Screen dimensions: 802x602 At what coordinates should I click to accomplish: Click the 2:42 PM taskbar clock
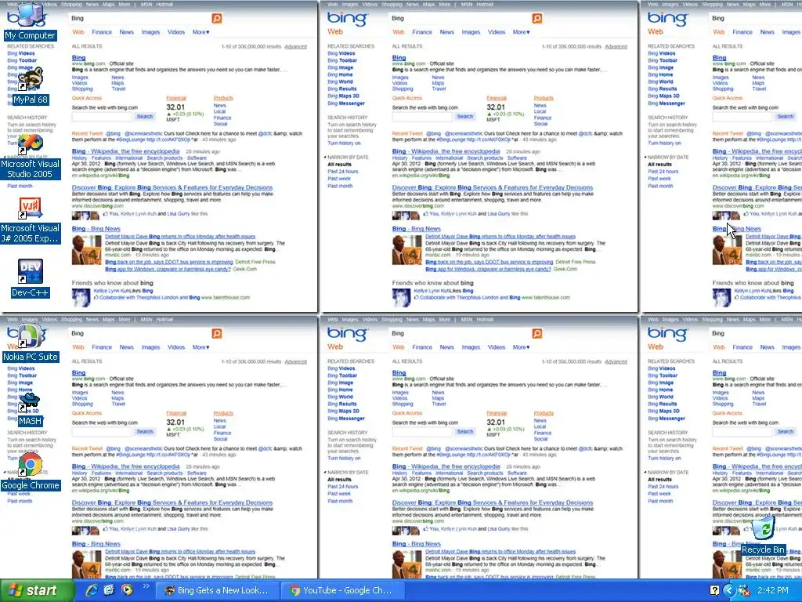click(773, 590)
